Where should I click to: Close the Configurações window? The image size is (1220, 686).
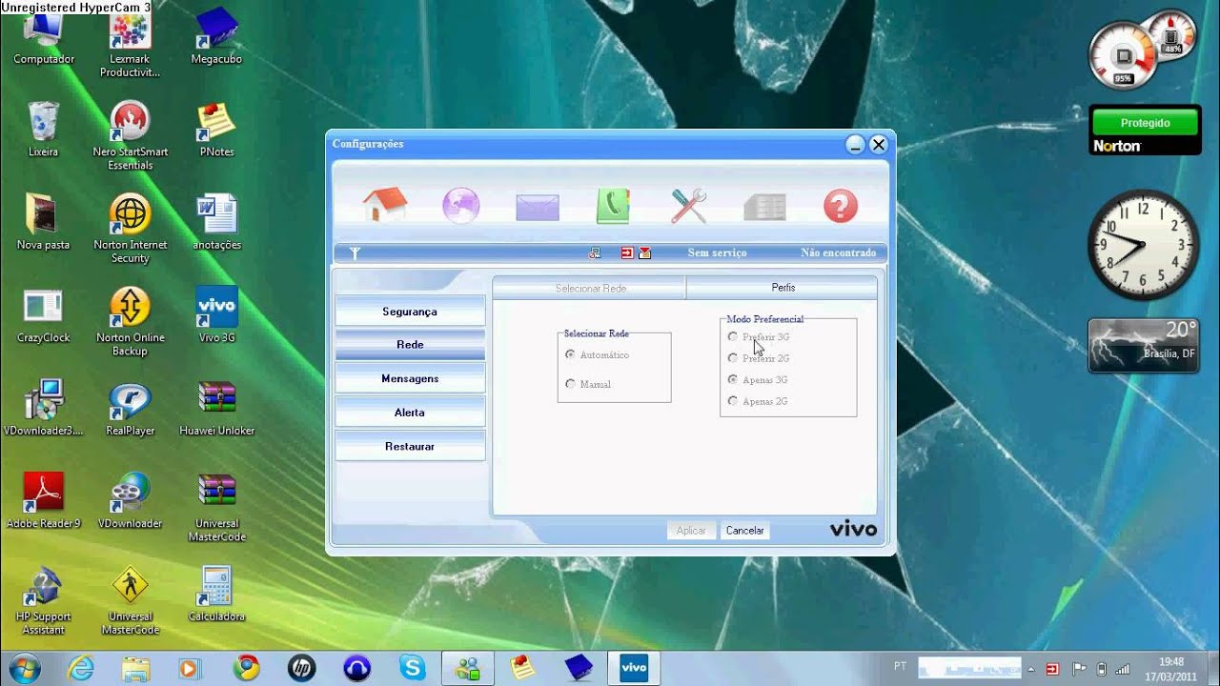pyautogui.click(x=879, y=145)
